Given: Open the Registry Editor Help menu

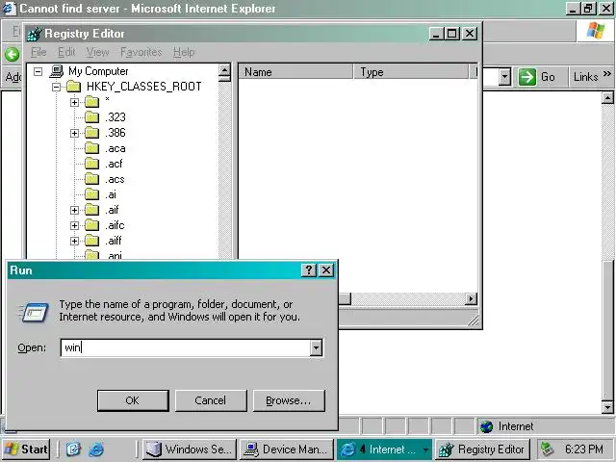Looking at the screenshot, I should click(184, 52).
